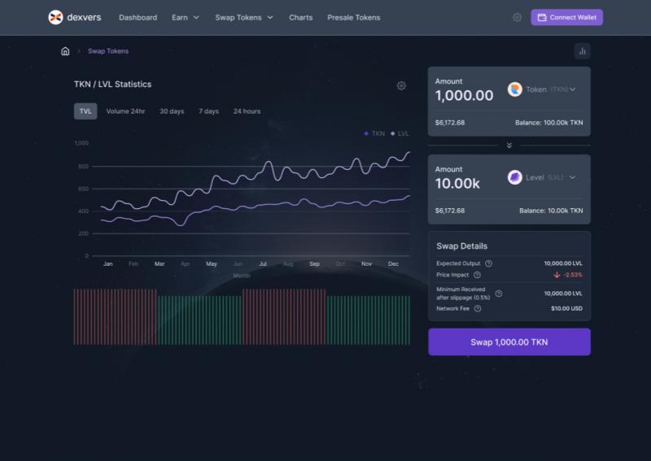This screenshot has height=461, width=651.
Task: Click Price Impact help icon
Action: (x=477, y=275)
